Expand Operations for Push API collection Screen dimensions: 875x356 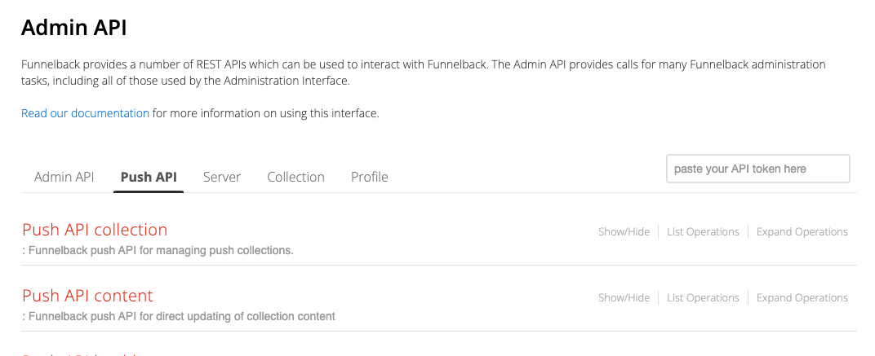tap(802, 232)
